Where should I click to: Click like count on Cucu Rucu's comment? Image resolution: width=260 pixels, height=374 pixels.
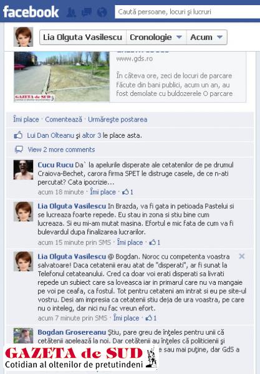point(128,192)
